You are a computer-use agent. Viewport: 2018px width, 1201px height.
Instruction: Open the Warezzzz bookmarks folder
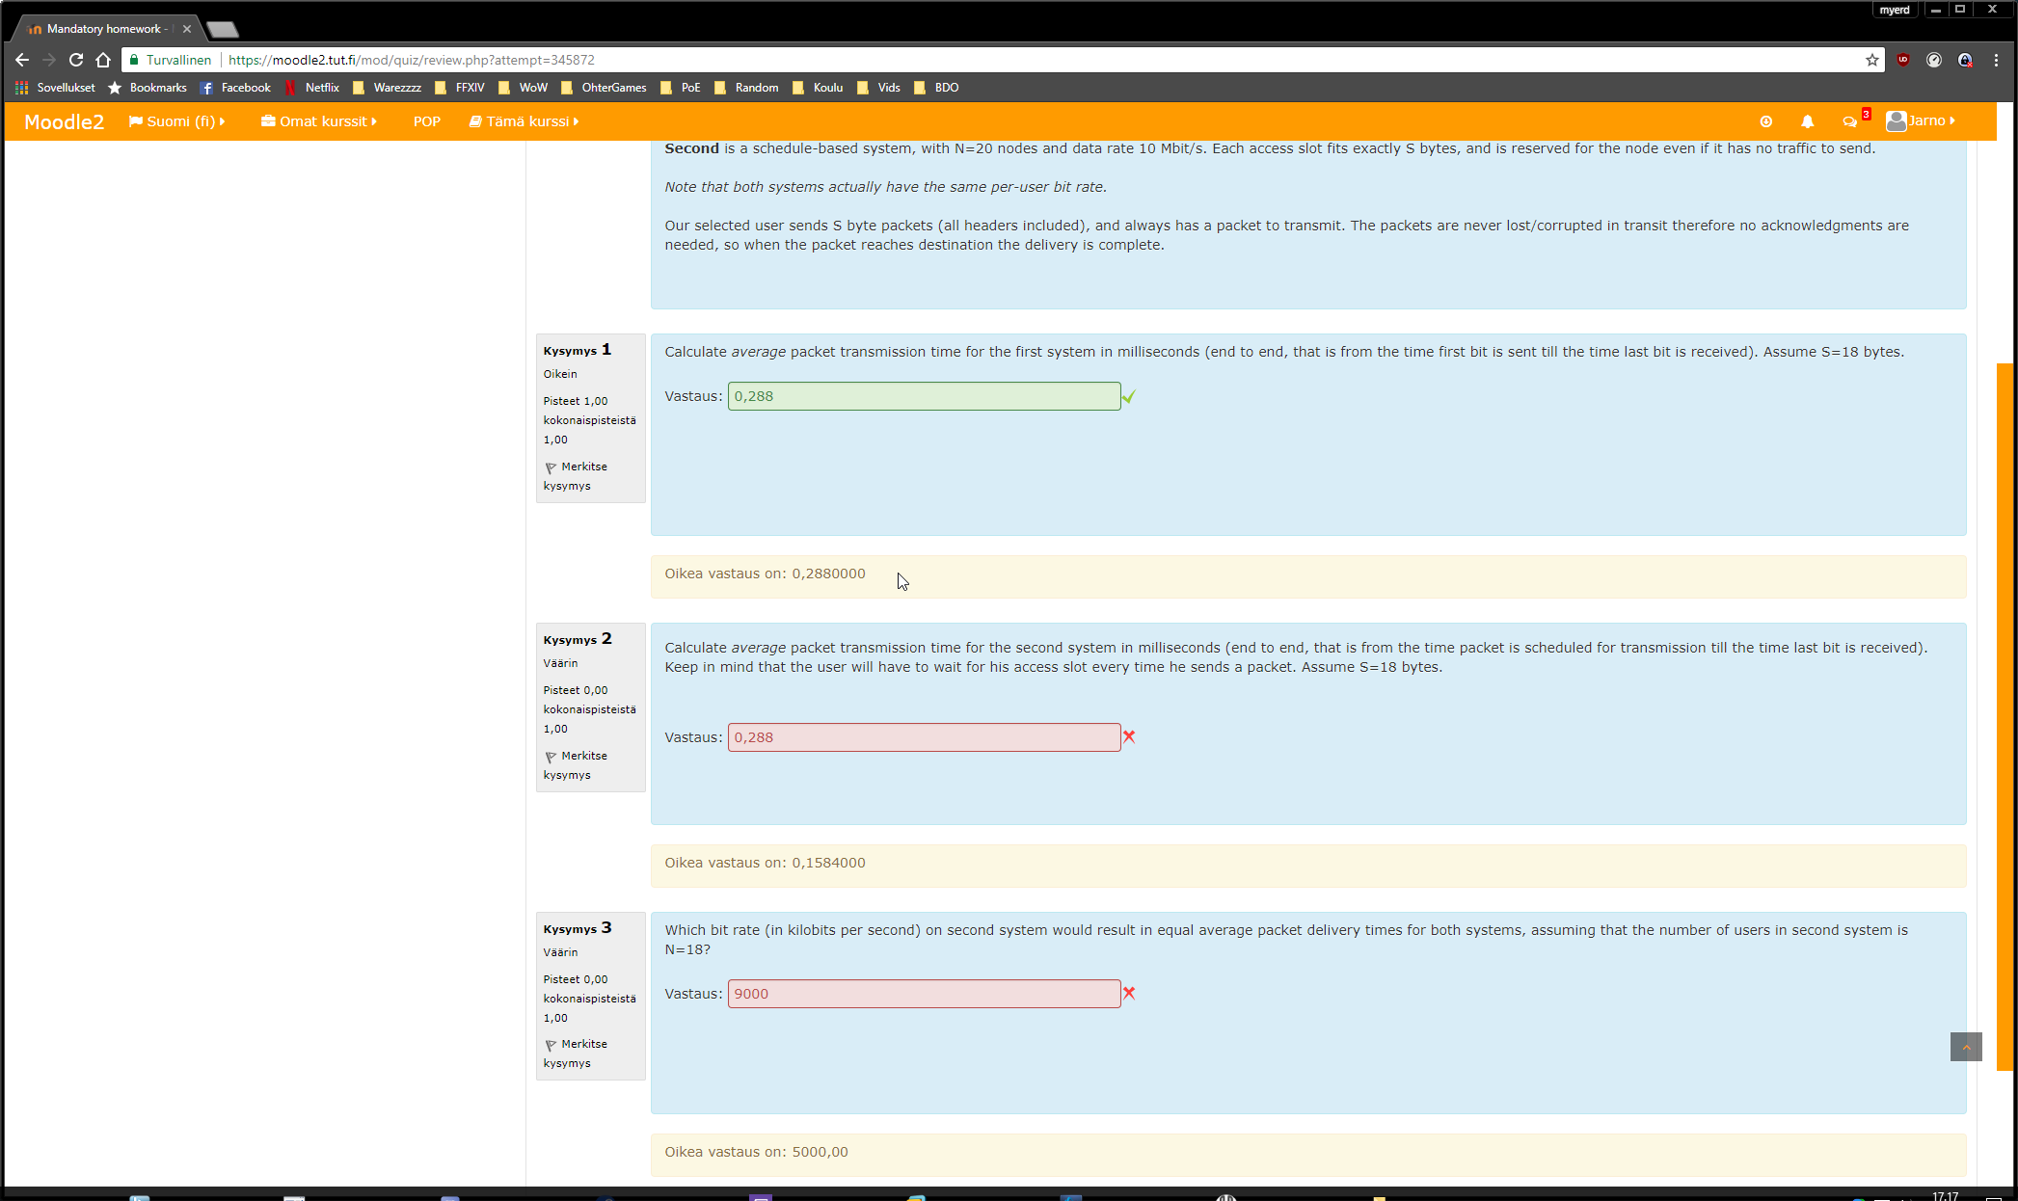[388, 88]
